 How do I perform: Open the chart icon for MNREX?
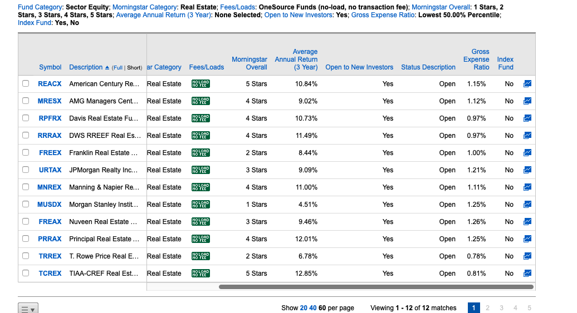tap(527, 187)
